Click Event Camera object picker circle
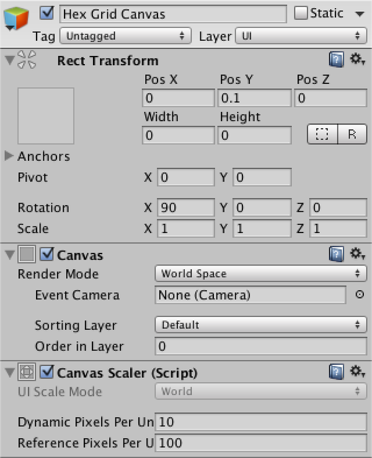372x458 pixels. click(359, 295)
